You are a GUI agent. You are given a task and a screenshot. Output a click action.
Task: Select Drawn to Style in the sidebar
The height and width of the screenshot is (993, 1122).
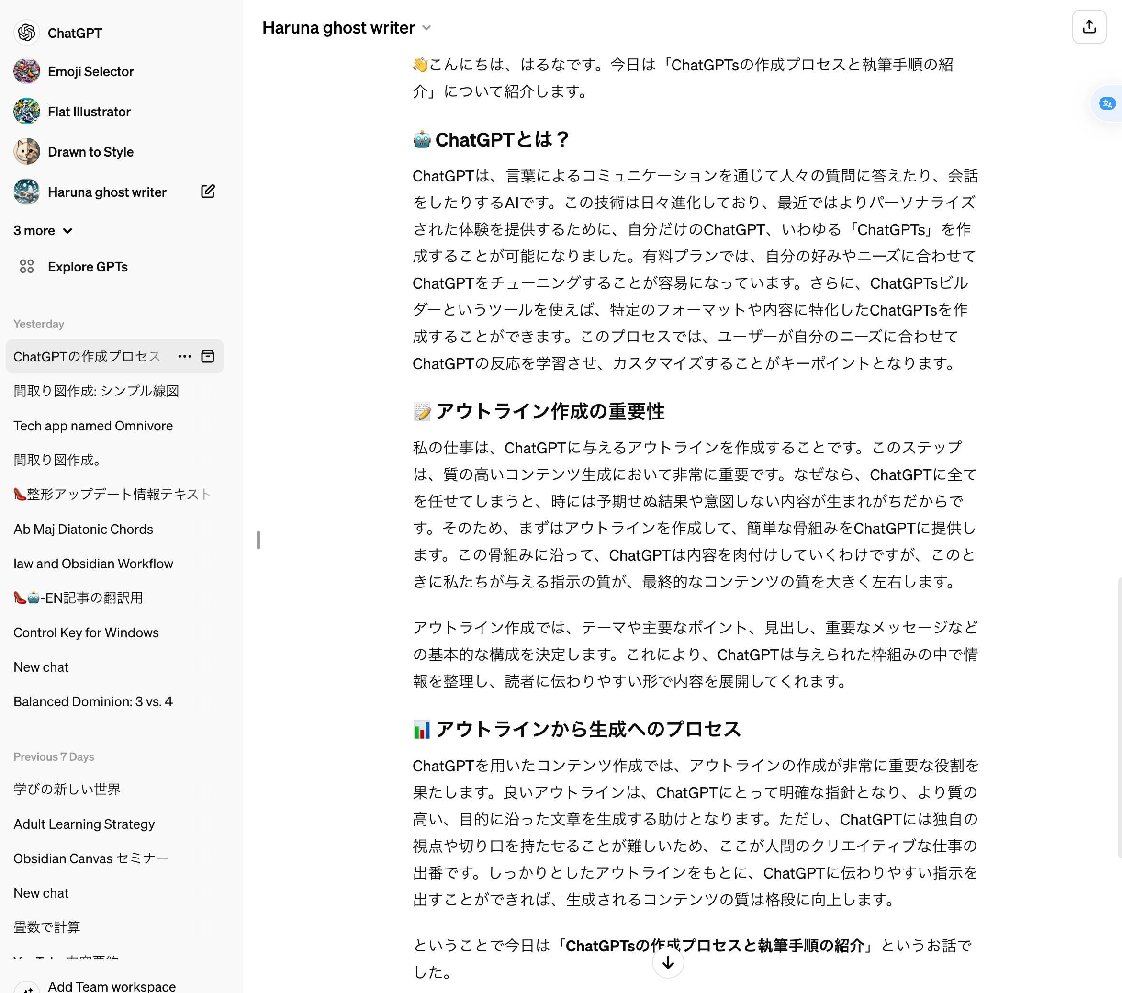90,151
